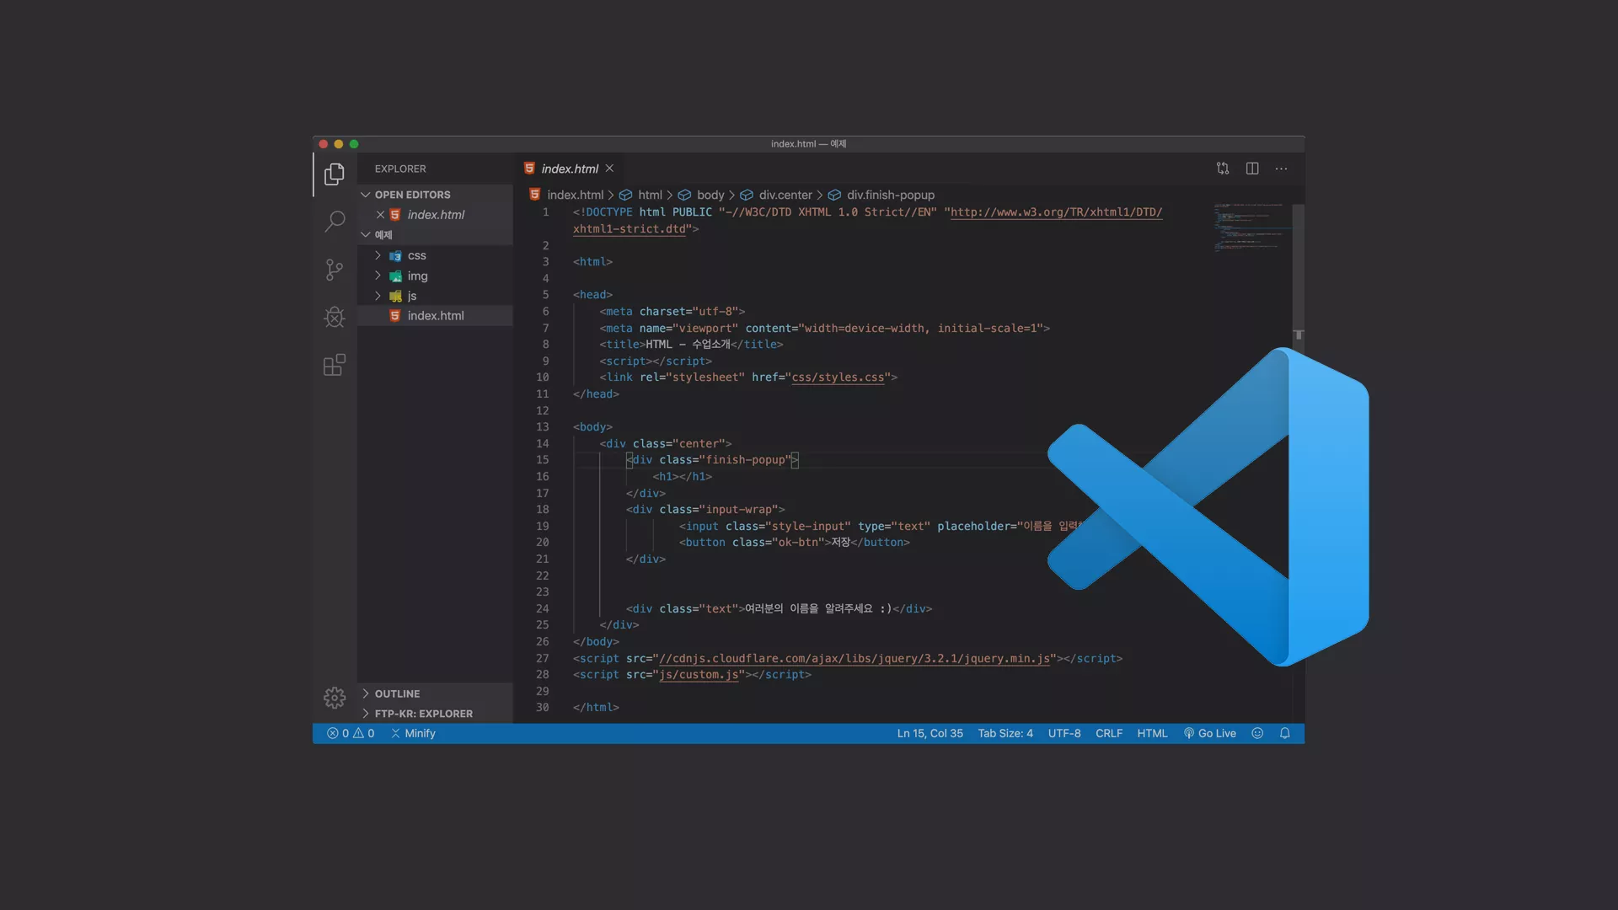Click the Go Live server button

point(1209,734)
